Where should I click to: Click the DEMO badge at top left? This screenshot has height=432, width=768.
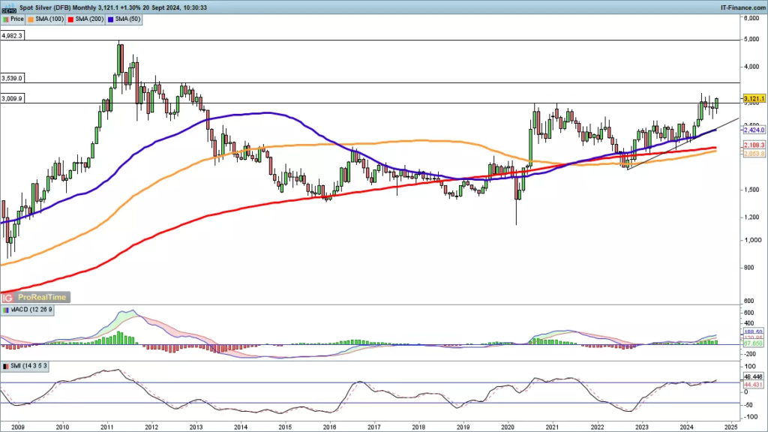point(9,10)
